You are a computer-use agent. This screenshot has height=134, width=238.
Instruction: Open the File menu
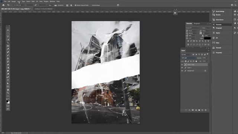coord(5,1)
